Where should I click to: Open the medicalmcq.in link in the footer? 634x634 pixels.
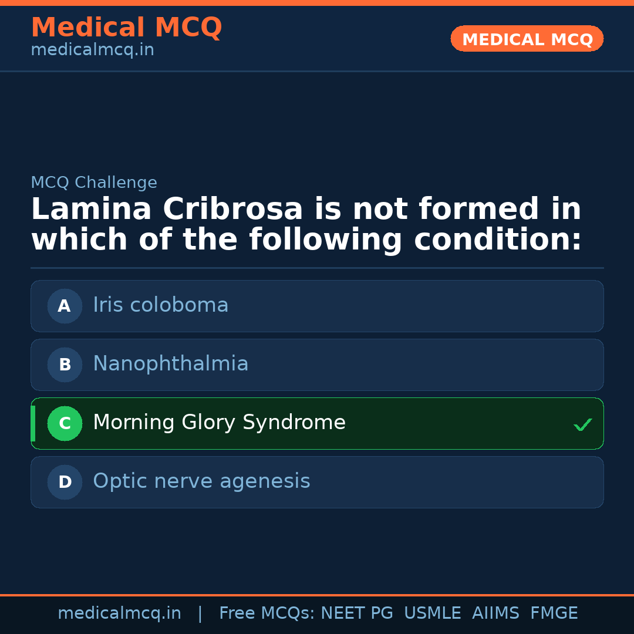tap(119, 613)
